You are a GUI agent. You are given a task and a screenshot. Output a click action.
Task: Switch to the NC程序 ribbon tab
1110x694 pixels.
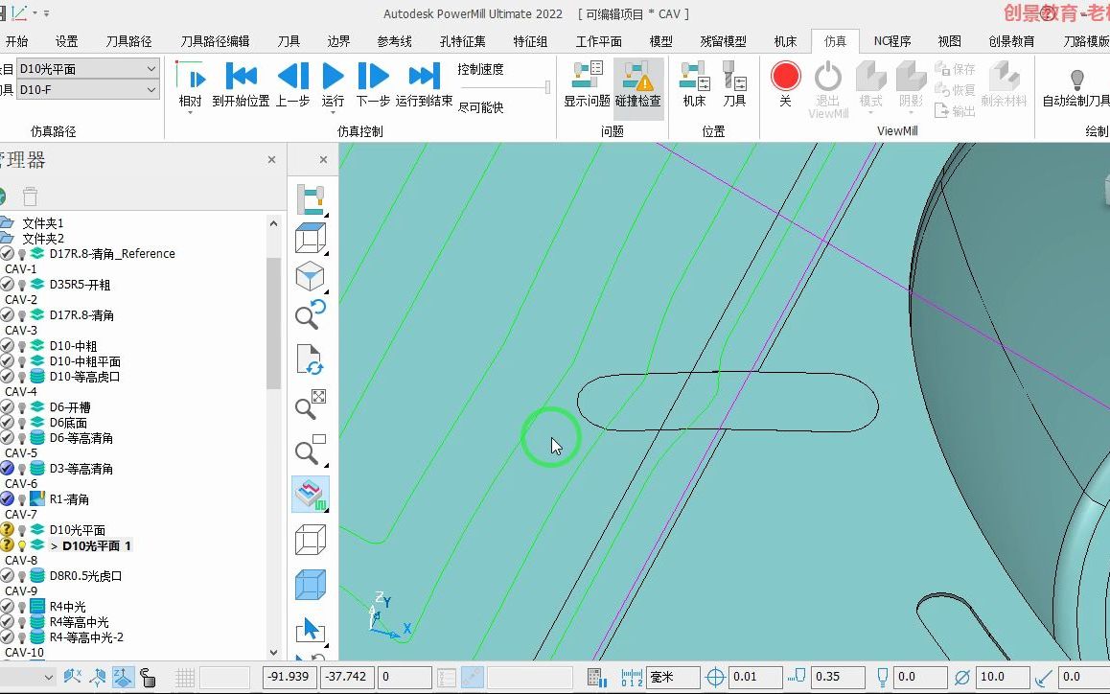(x=890, y=41)
